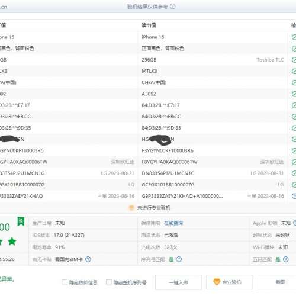Select the F8YGYHA0KAQ00006TW read value

tap(169, 162)
